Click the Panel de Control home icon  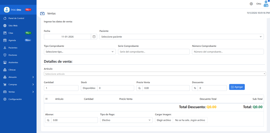pos(5,18)
